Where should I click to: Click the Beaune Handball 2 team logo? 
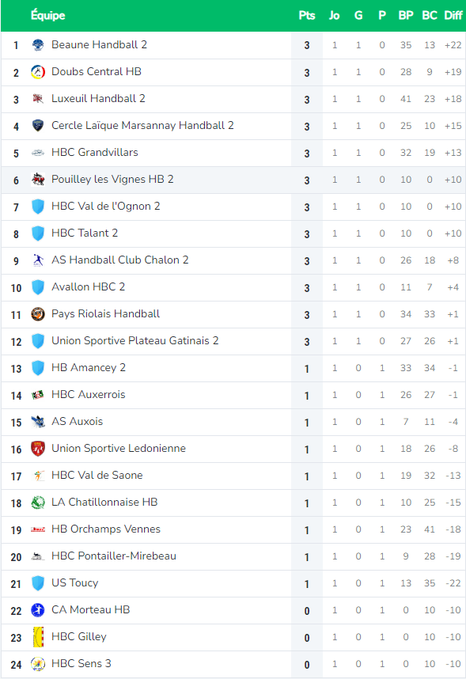pos(38,45)
